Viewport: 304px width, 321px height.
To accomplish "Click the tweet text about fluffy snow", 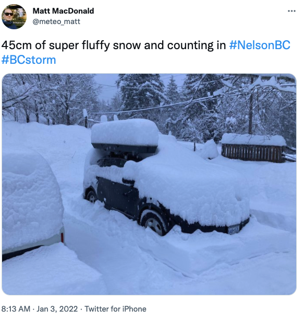I will [x=146, y=52].
